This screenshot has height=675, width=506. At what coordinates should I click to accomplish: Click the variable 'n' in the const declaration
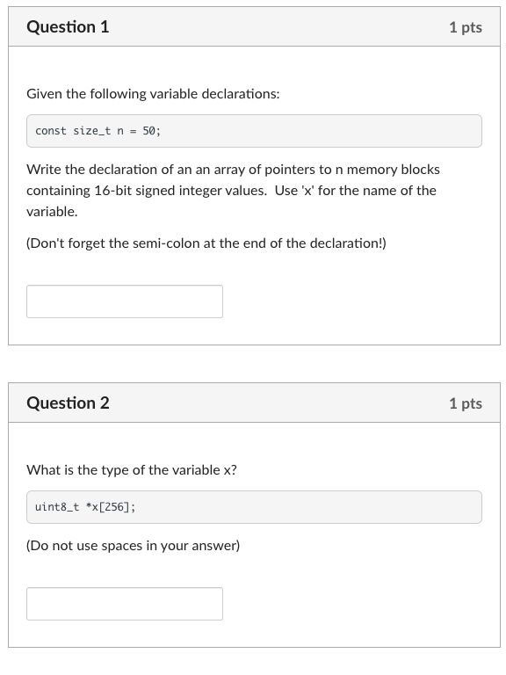[120, 131]
